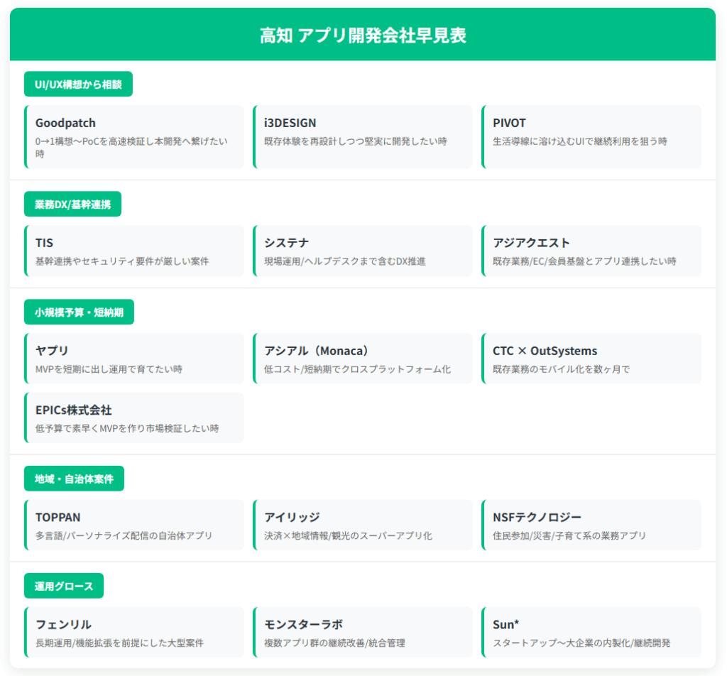
Task: Click the TOPPAN company name
Action: tap(58, 518)
